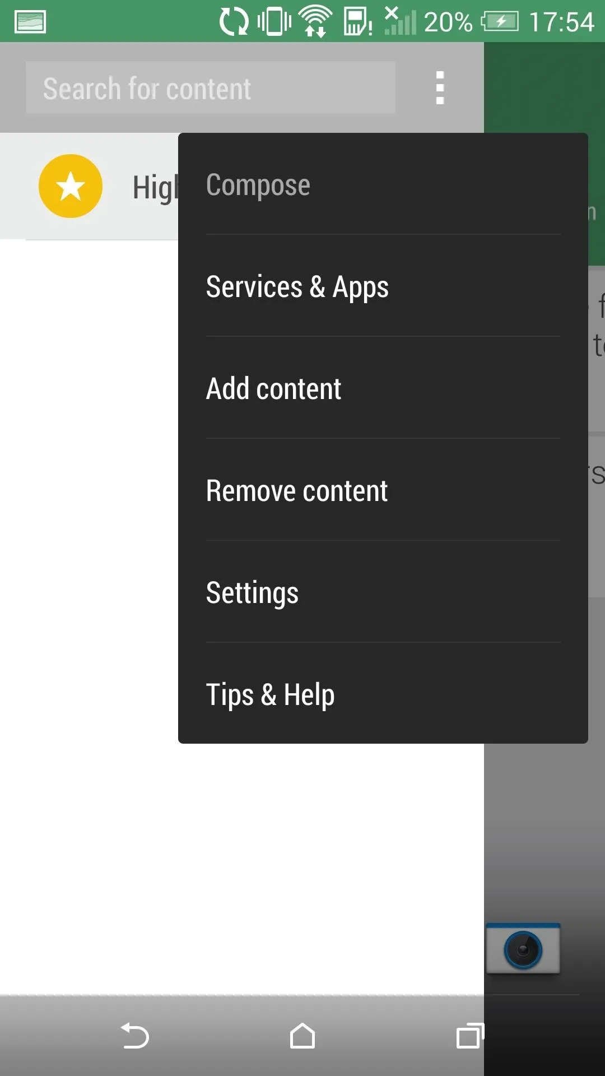The width and height of the screenshot is (605, 1076).
Task: Open the recent apps button
Action: tap(470, 1036)
